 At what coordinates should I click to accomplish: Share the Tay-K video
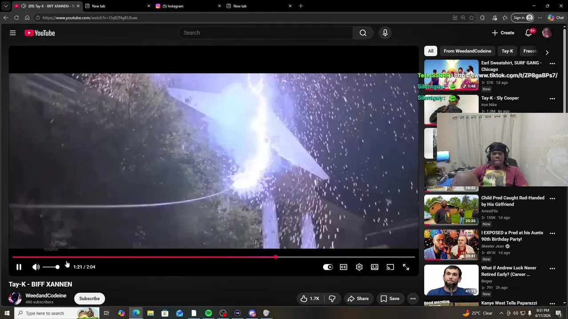(x=358, y=299)
